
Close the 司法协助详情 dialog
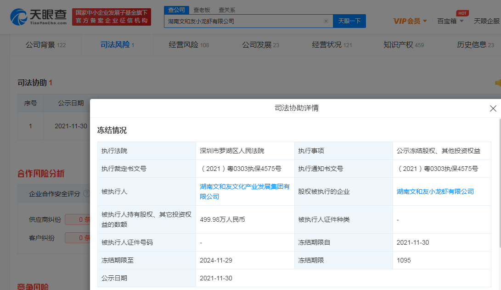click(493, 109)
